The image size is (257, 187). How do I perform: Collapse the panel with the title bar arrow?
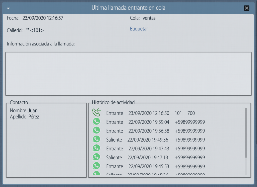[x=8, y=8]
